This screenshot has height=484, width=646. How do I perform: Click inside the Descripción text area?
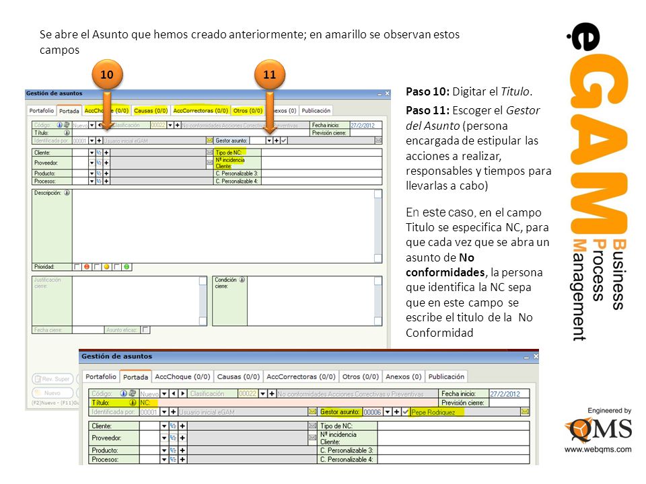223,226
